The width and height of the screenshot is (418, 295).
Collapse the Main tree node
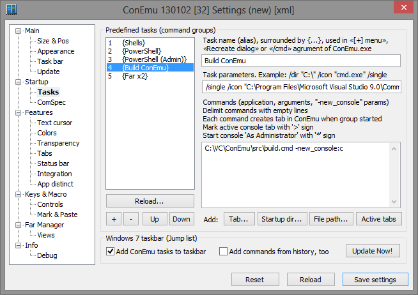pos(18,31)
